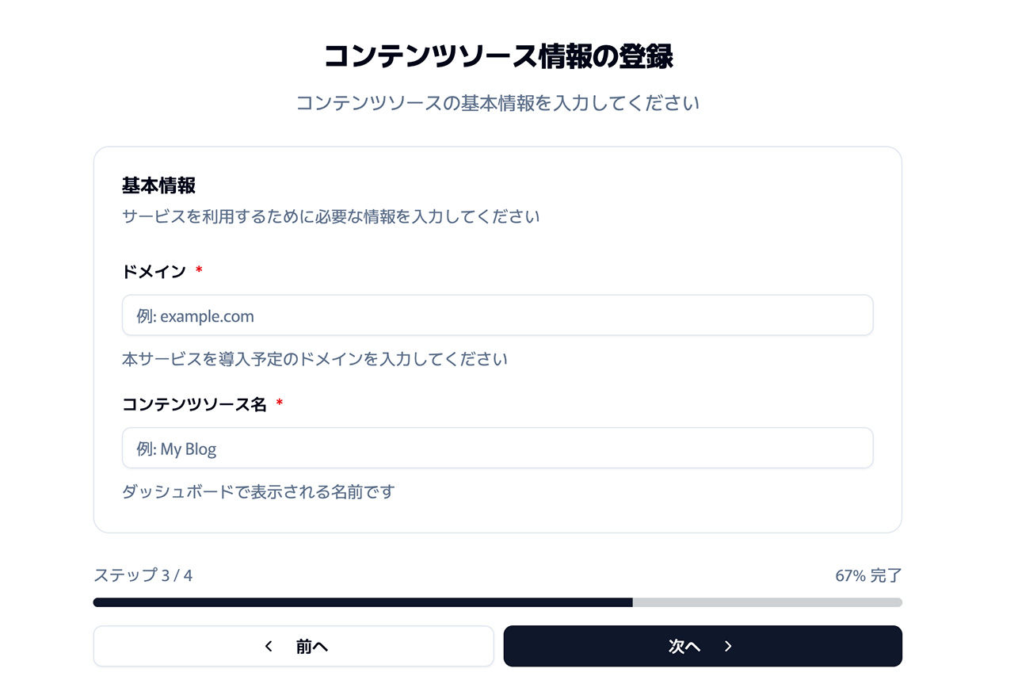
Task: Click the ステップ 3 / 4 indicator
Action: coord(143,575)
